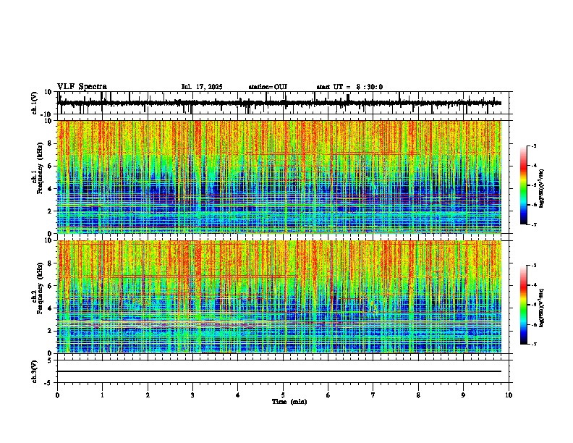Click the 4 kHz tick of ch.1 spectrogram
The height and width of the screenshot is (443, 573).
tap(51, 189)
